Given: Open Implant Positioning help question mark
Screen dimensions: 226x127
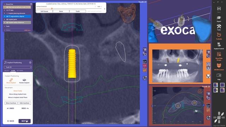Looking at the screenshot, I should pos(30,62).
